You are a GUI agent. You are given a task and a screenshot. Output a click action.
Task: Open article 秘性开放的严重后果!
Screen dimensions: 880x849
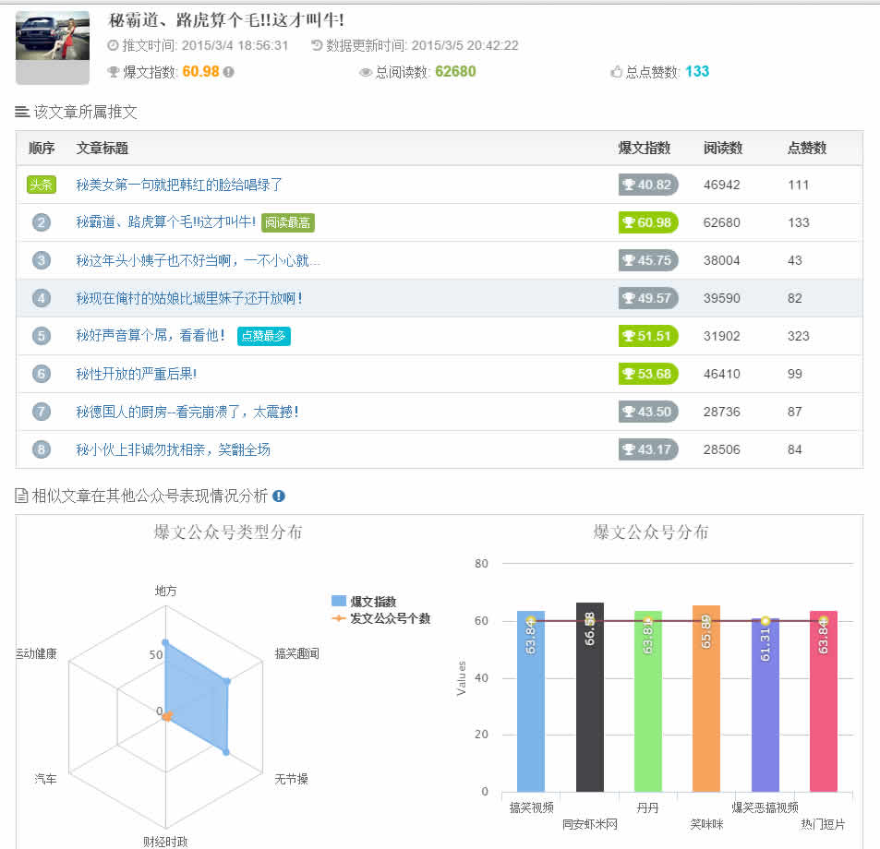coord(137,374)
